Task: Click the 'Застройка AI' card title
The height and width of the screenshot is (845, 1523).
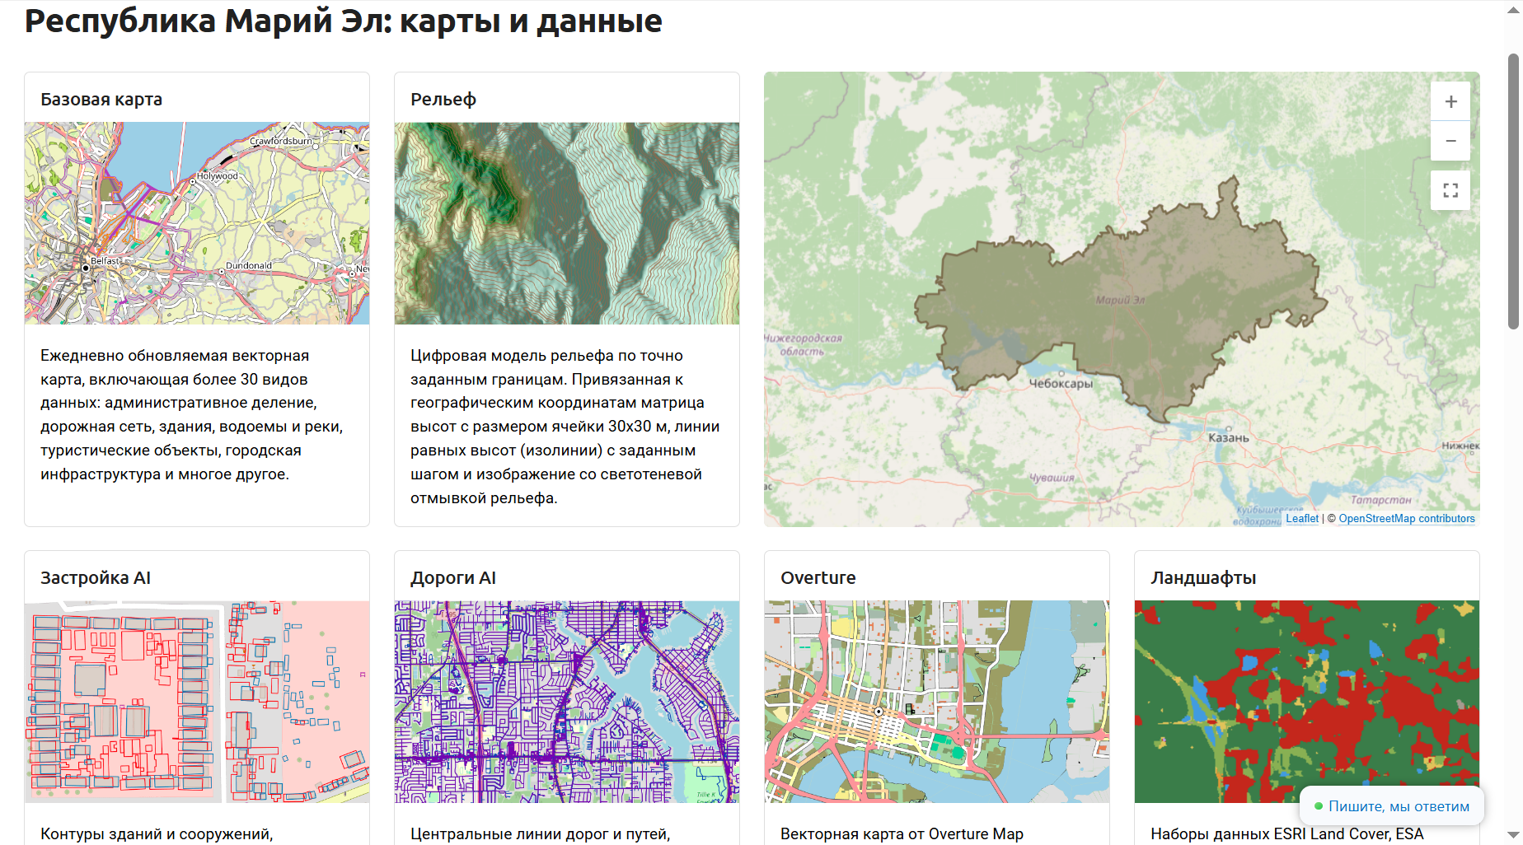Action: pyautogui.click(x=96, y=578)
